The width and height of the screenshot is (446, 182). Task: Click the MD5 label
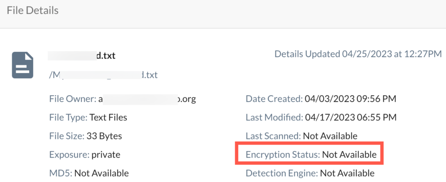tap(60, 173)
